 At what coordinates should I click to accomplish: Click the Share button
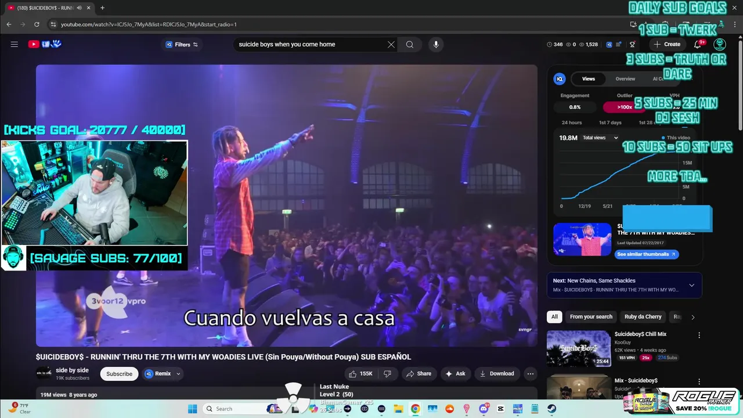(419, 374)
